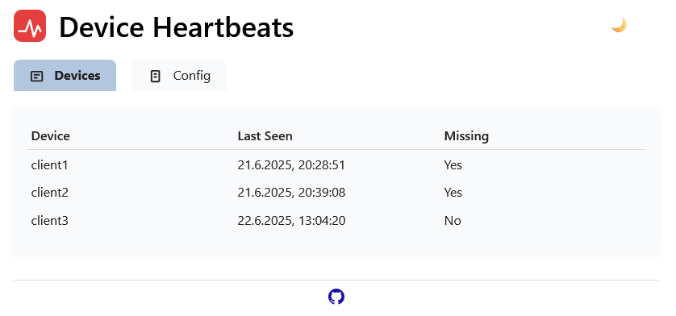The image size is (676, 316).
Task: Click the Last Seen column header
Action: [x=265, y=136]
